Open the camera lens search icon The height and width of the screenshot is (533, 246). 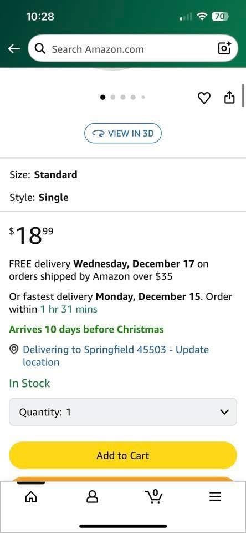pyautogui.click(x=224, y=49)
